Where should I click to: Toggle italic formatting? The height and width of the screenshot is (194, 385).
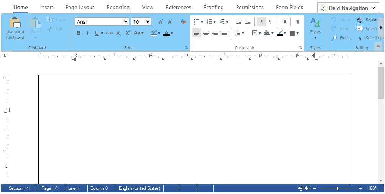87,33
